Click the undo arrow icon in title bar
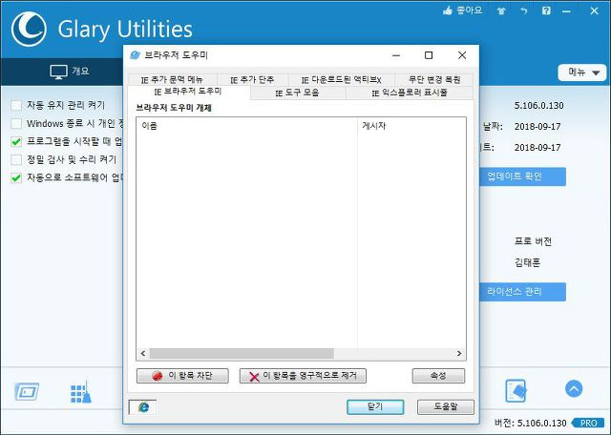The image size is (611, 435). (524, 11)
